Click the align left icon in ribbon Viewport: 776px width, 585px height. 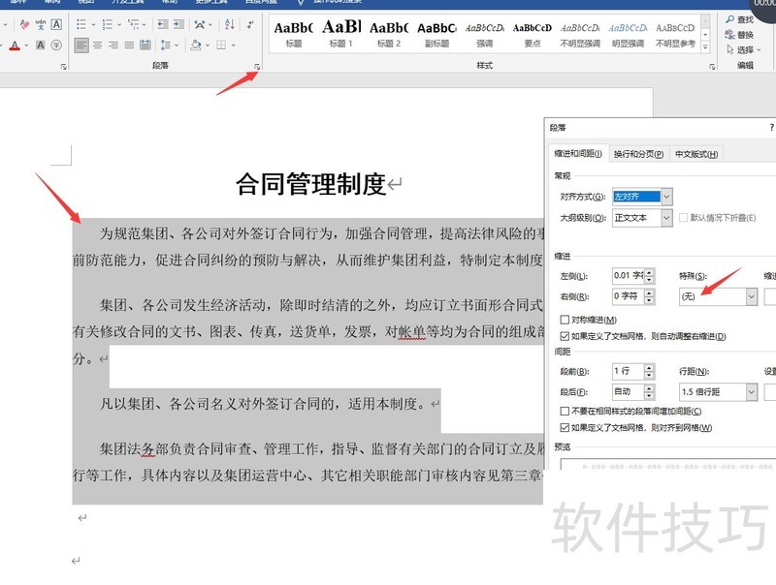point(82,45)
